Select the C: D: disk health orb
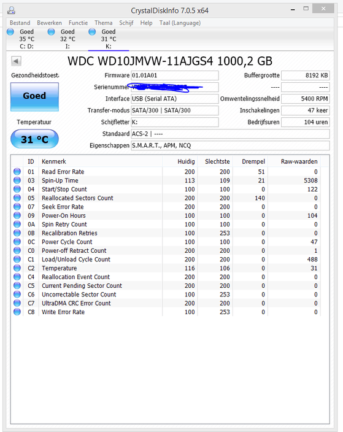This screenshot has width=343, height=432. [x=10, y=32]
